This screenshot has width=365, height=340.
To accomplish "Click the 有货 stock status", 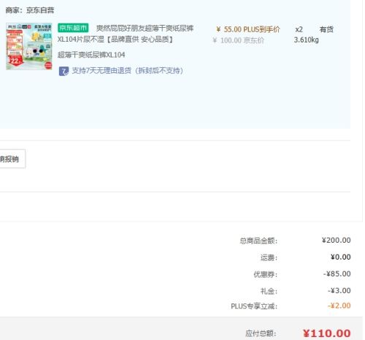I will pos(326,29).
